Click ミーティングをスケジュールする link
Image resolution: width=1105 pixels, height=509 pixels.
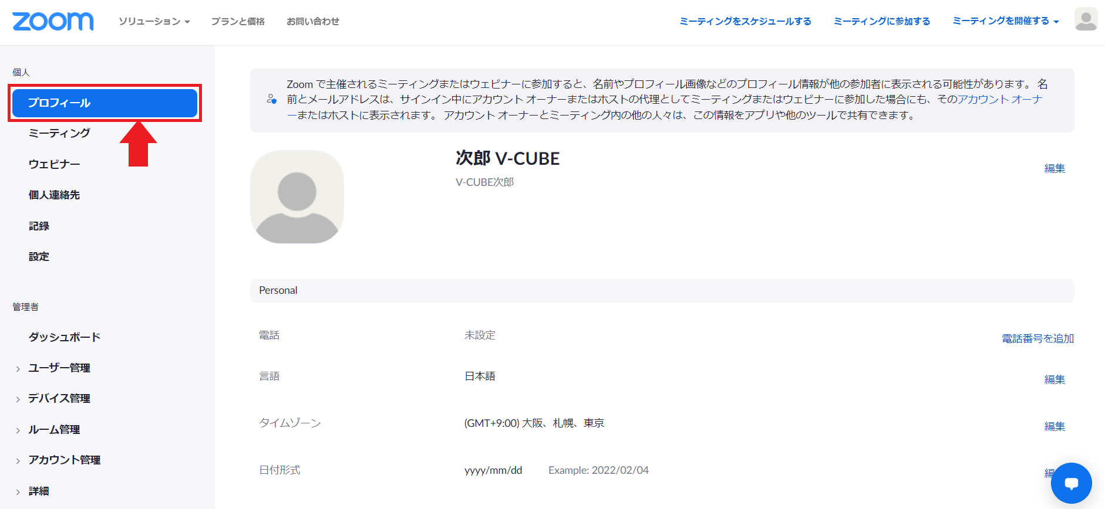pyautogui.click(x=745, y=22)
